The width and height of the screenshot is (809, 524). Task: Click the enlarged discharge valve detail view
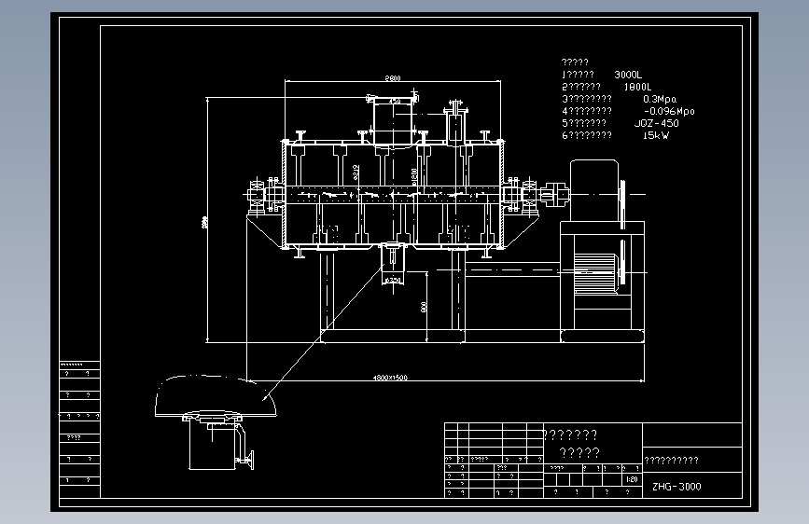pos(216,422)
